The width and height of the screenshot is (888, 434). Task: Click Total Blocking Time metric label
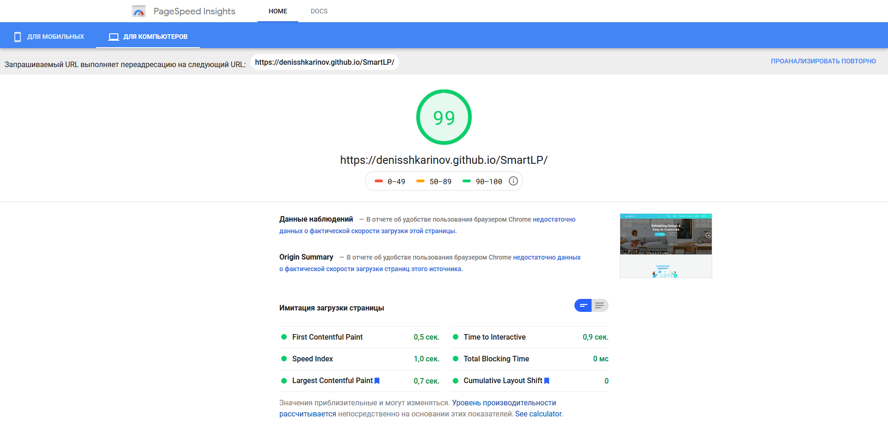coord(496,359)
